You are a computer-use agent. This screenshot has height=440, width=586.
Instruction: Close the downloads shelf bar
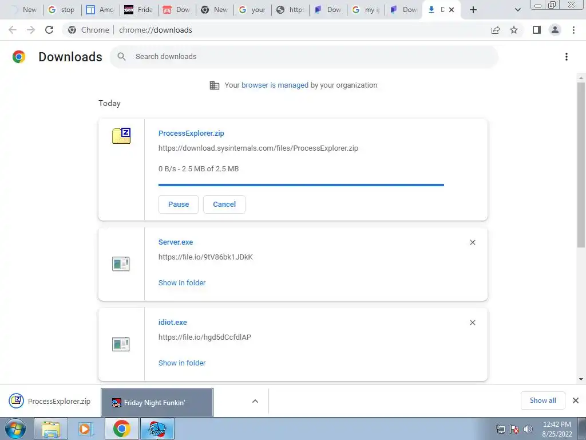(576, 400)
